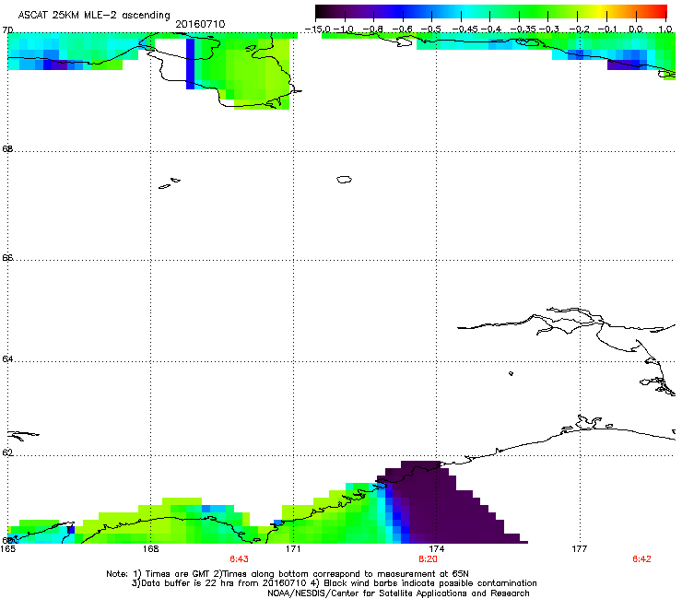Viewport: 682px width, 599px height.
Task: Click the "-0.8" color scale label
Action: tap(373, 29)
